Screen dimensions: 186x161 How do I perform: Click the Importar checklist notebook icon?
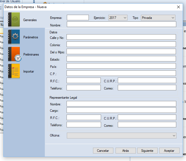click(x=14, y=71)
